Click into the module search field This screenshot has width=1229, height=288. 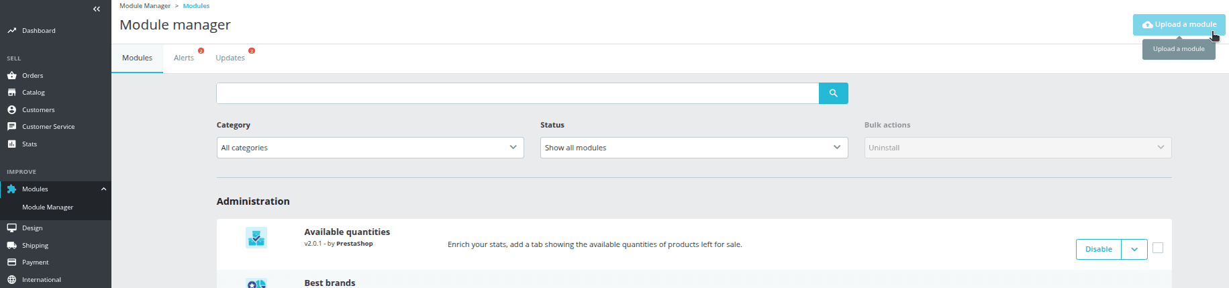517,93
